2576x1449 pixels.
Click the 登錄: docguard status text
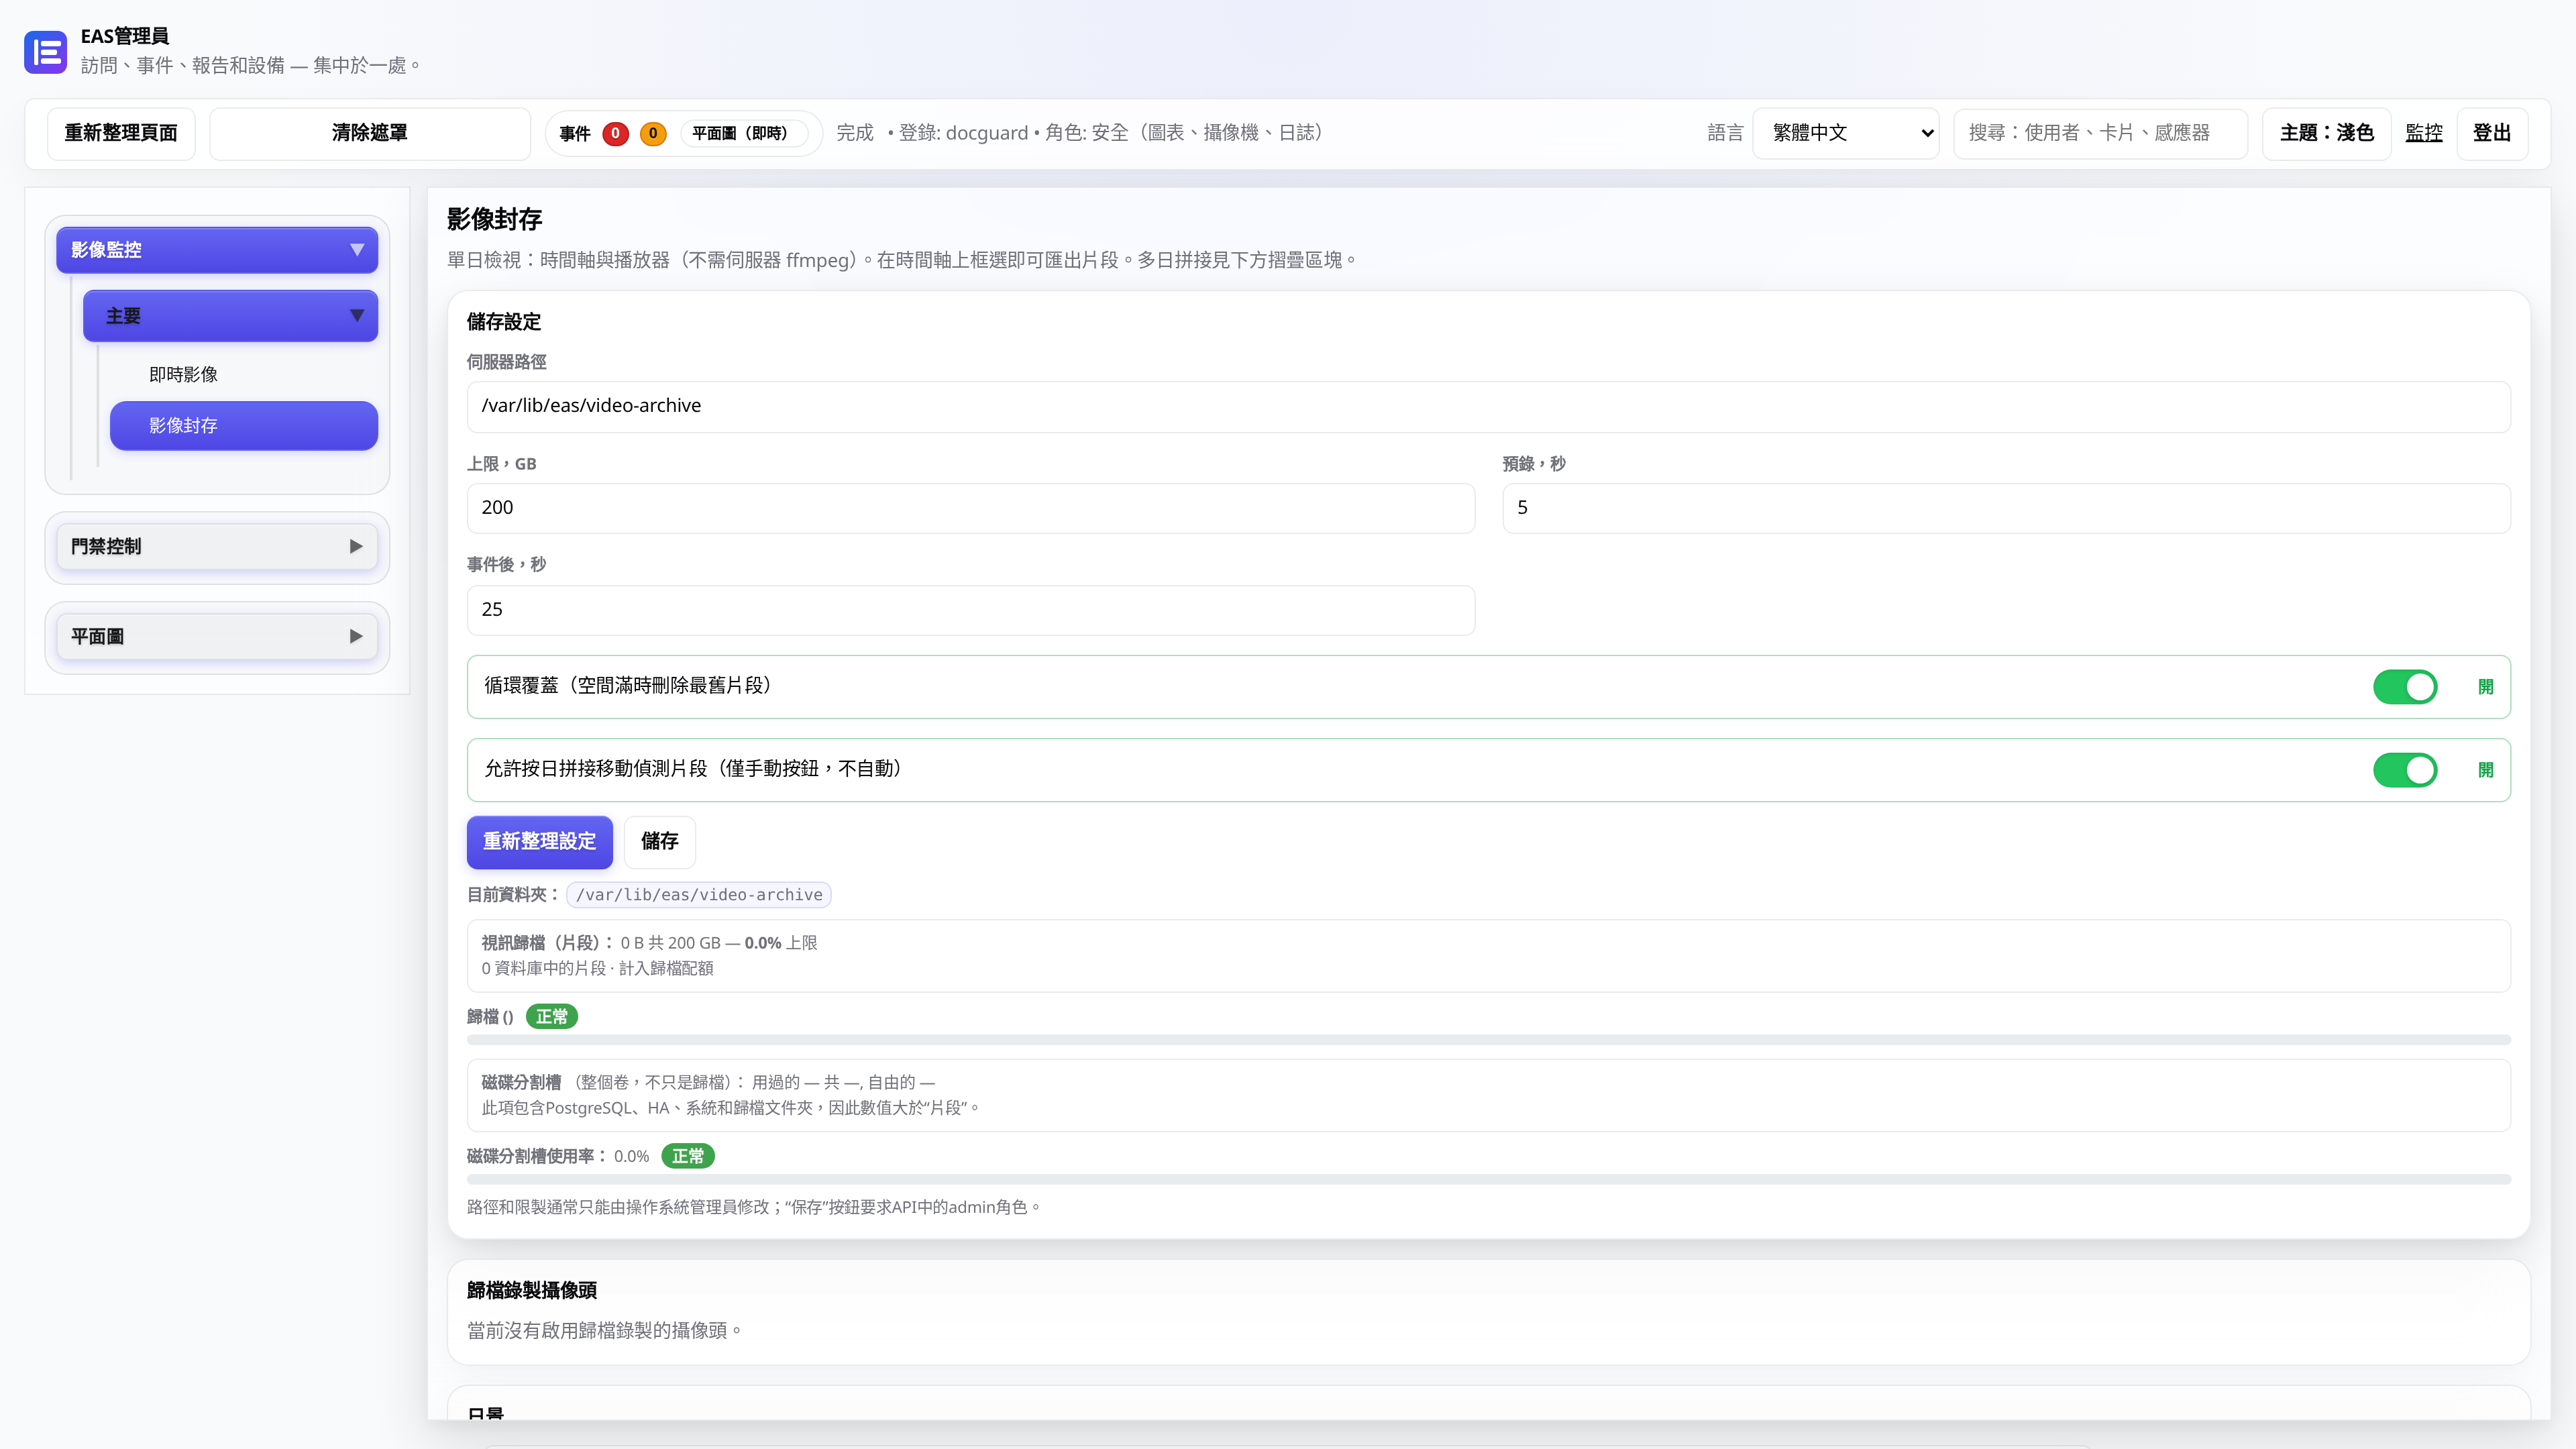(963, 133)
